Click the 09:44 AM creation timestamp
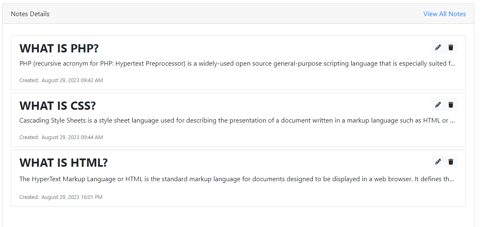The image size is (481, 227). coord(72,137)
